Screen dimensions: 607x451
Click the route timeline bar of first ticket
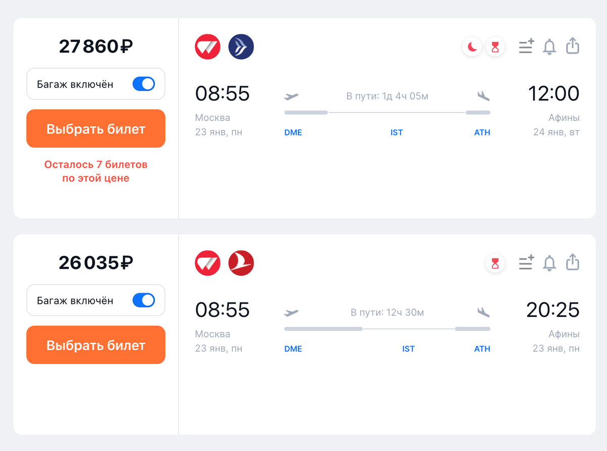click(x=387, y=112)
